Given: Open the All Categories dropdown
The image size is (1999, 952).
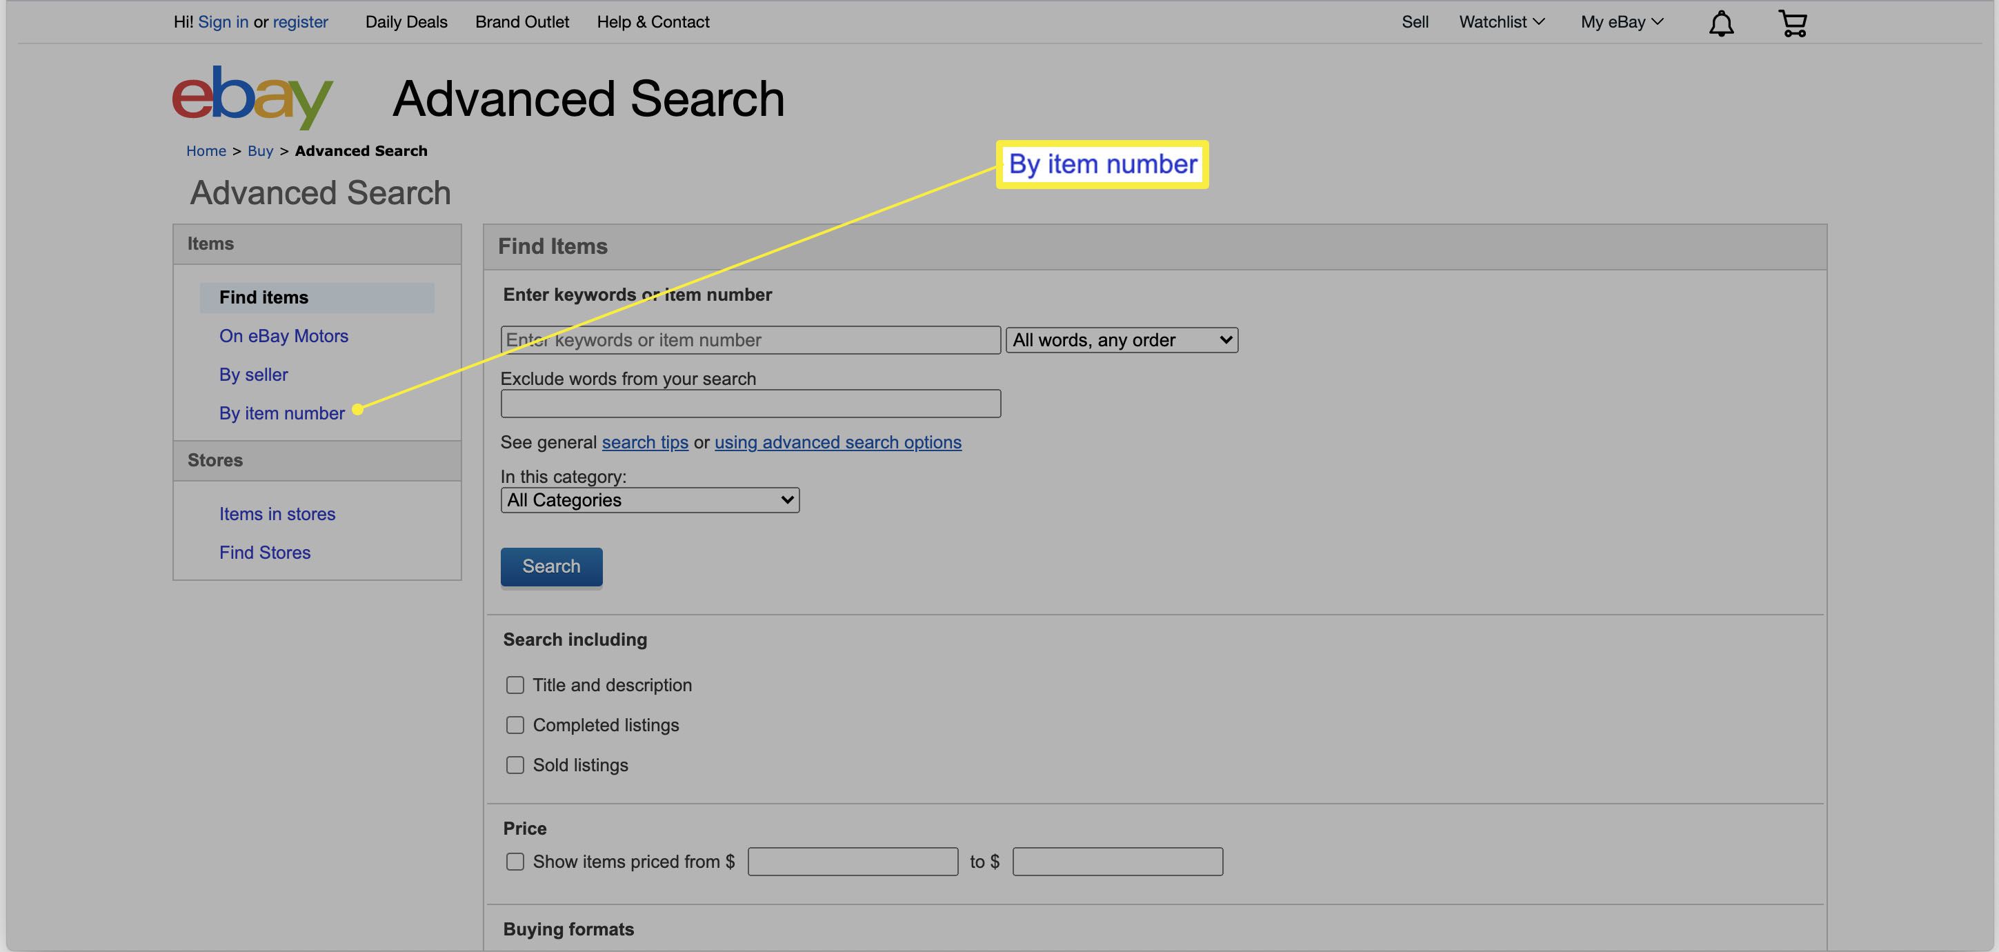Looking at the screenshot, I should [650, 499].
